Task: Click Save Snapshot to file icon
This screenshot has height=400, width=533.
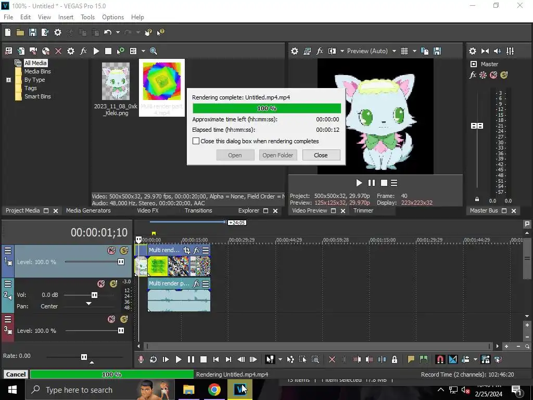Action: click(x=437, y=51)
